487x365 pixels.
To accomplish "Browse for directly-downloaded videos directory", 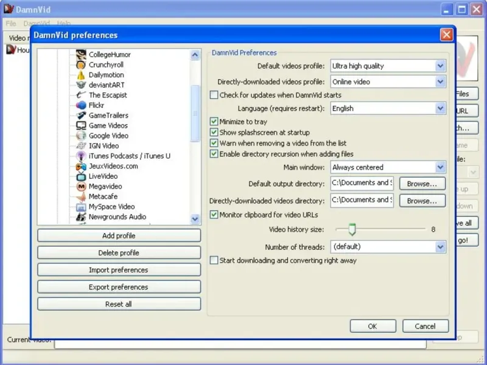I will click(422, 201).
